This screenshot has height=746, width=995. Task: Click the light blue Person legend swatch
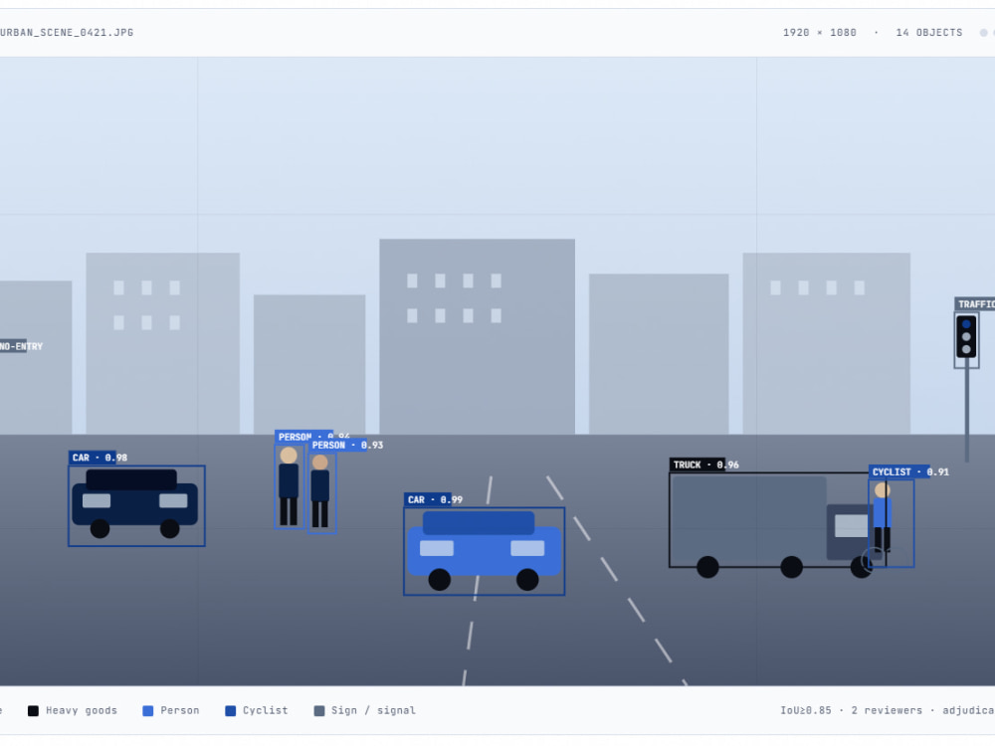click(148, 710)
